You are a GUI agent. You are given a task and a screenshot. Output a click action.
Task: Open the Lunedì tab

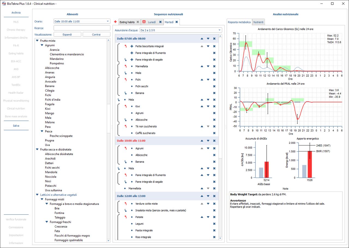(x=152, y=22)
